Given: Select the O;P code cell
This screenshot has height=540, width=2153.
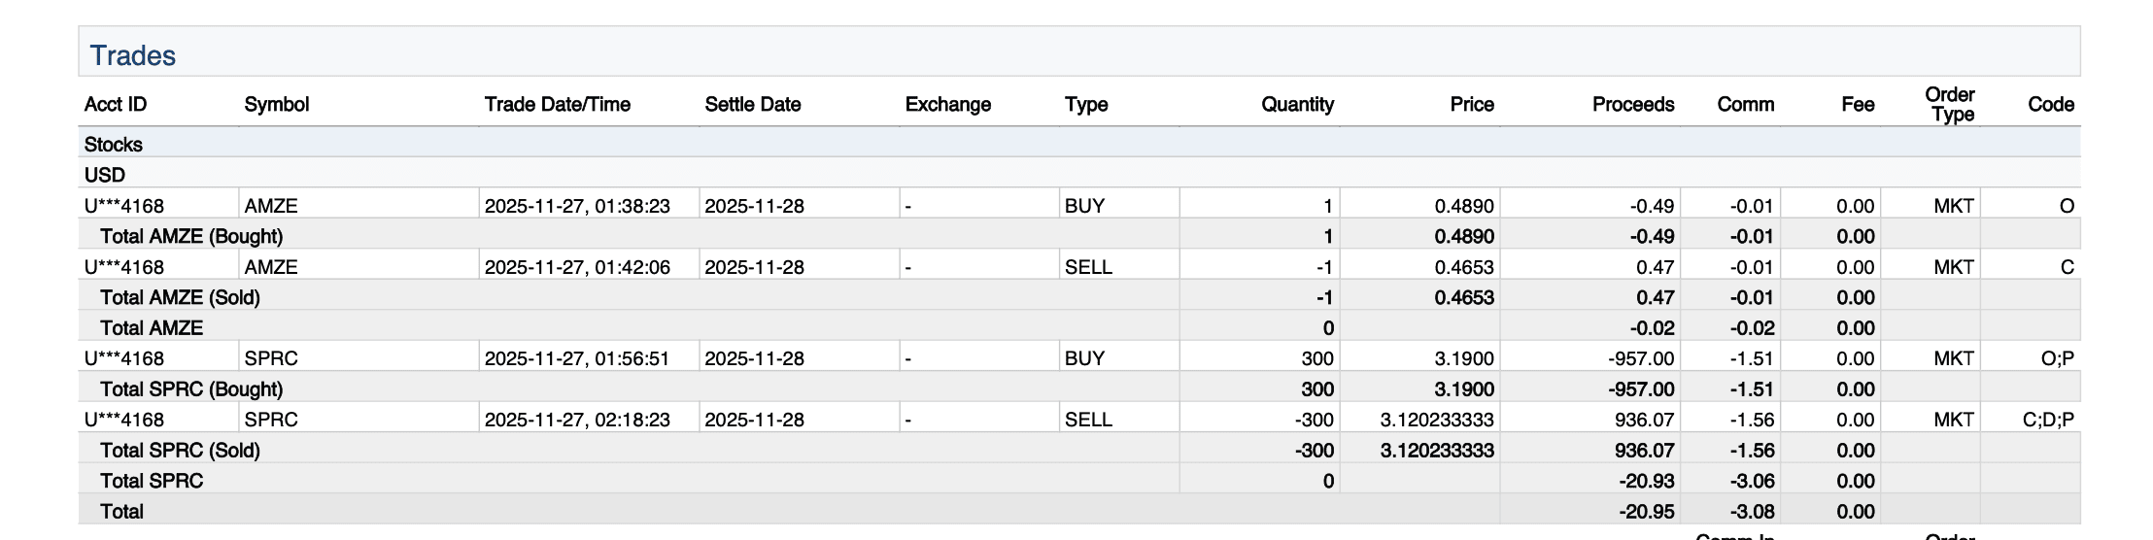Looking at the screenshot, I should pyautogui.click(x=2057, y=358).
